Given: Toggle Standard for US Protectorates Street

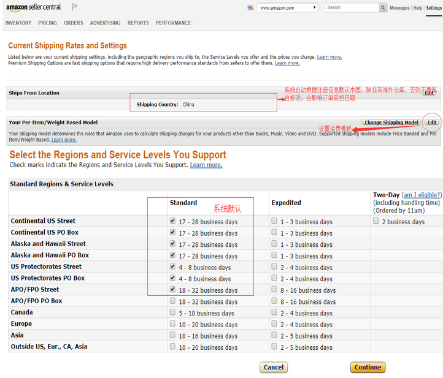Looking at the screenshot, I should coord(172,266).
